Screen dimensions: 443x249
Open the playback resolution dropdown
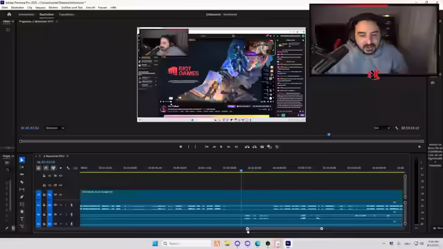tap(381, 128)
